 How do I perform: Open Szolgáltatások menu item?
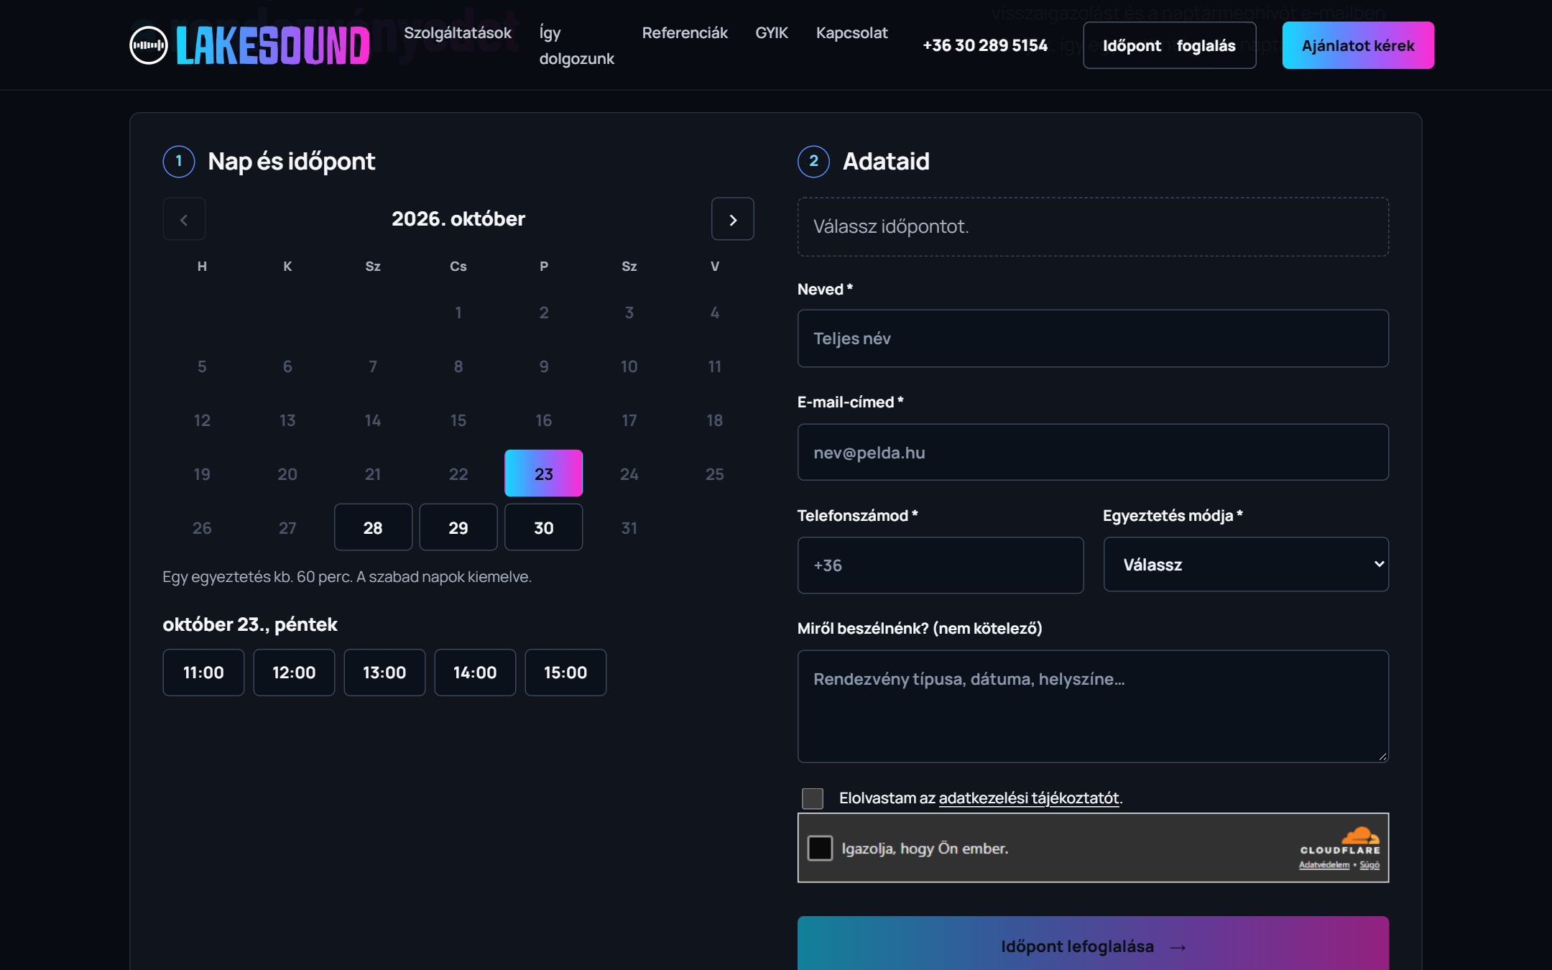458,32
